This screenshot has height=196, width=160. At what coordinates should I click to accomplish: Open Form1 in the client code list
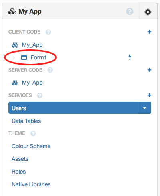(38, 57)
